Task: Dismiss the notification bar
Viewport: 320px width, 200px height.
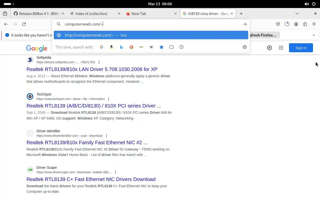Action: point(314,35)
